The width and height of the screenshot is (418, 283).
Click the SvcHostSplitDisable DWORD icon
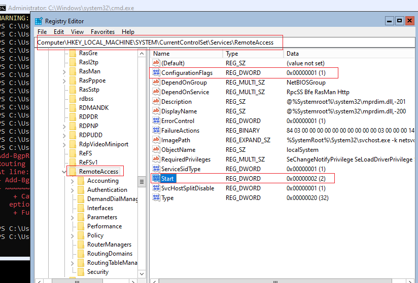(156, 188)
